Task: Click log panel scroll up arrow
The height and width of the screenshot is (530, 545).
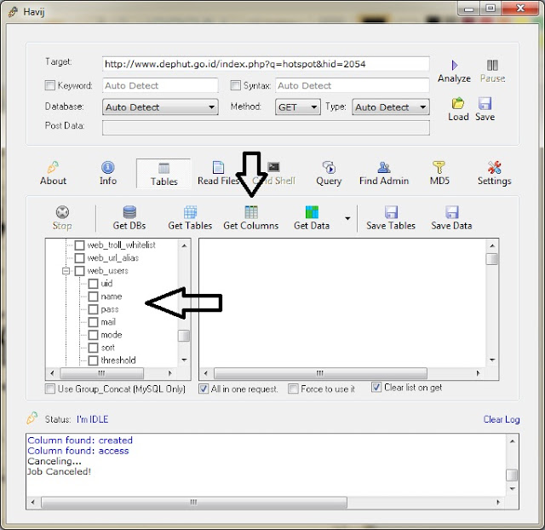Action: tap(513, 441)
